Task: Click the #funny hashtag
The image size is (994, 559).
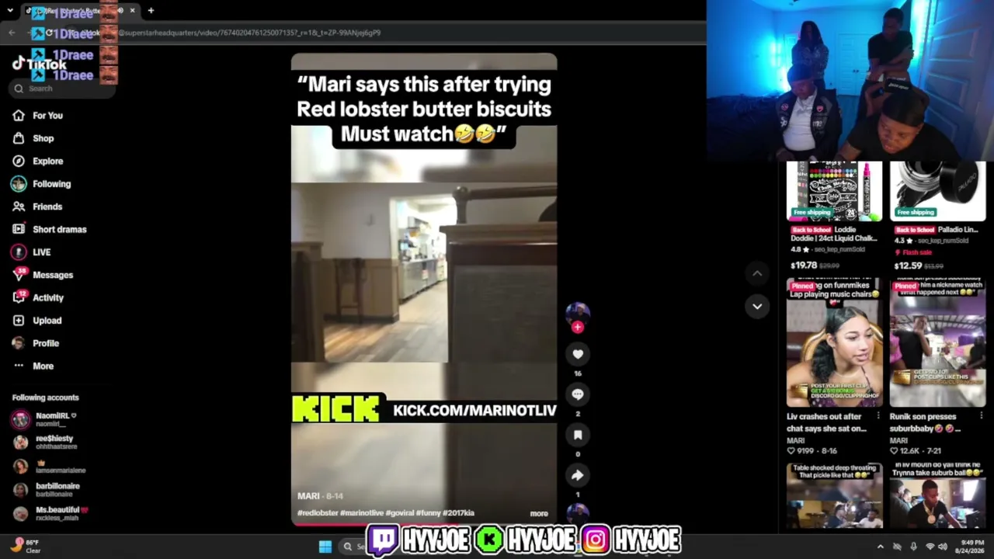Action: click(x=429, y=513)
